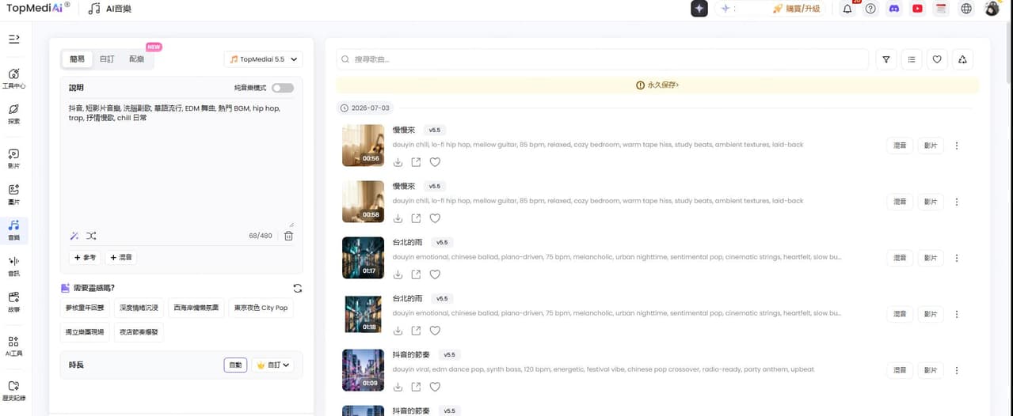
Task: Share the 00:58 慢慢來 track
Action: coord(416,218)
